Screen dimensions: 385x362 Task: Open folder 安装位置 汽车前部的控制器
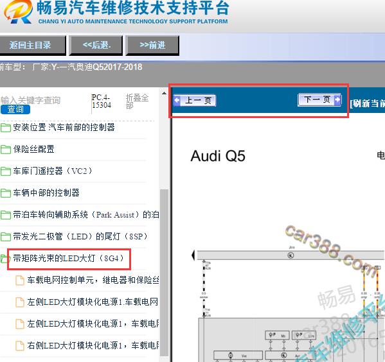point(64,128)
